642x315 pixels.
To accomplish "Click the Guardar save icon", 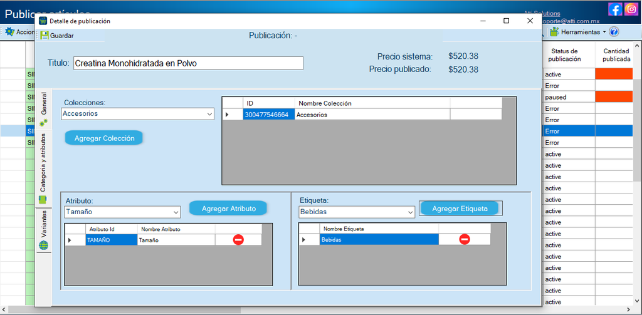I will pos(44,36).
